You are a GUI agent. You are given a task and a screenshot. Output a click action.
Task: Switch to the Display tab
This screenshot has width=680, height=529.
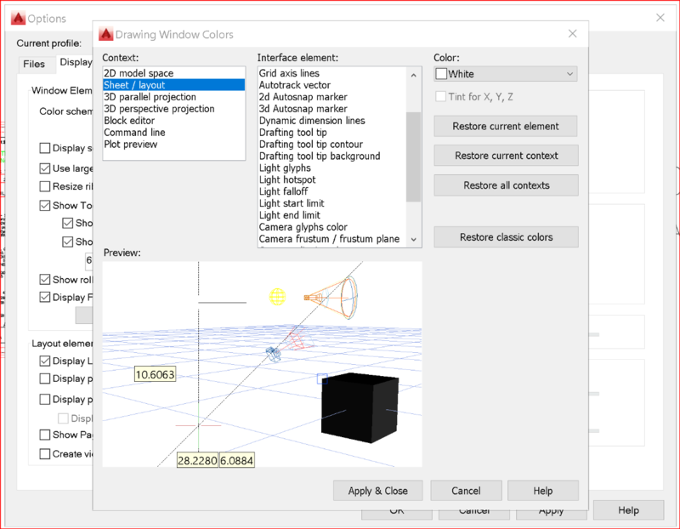[75, 63]
